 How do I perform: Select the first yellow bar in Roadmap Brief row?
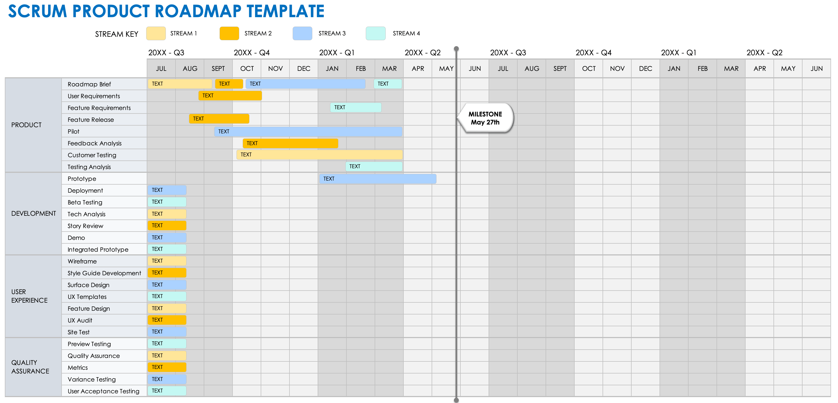(180, 84)
